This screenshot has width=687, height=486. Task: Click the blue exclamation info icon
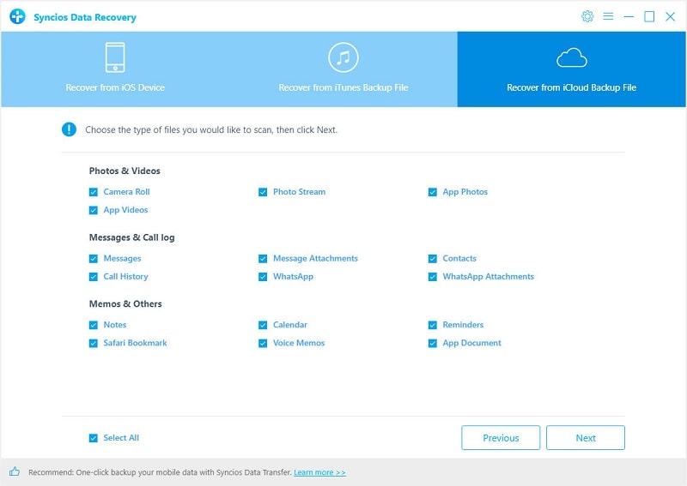click(x=70, y=129)
